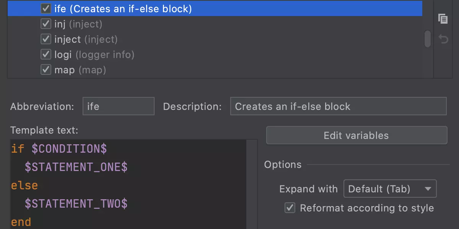This screenshot has height=229, width=459.
Task: Open the Expand with dropdown
Action: tap(390, 189)
